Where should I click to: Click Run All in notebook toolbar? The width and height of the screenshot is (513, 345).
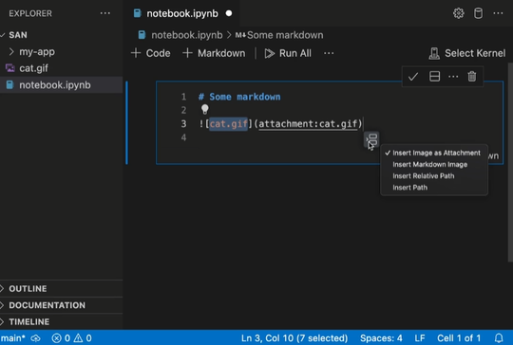coord(288,53)
